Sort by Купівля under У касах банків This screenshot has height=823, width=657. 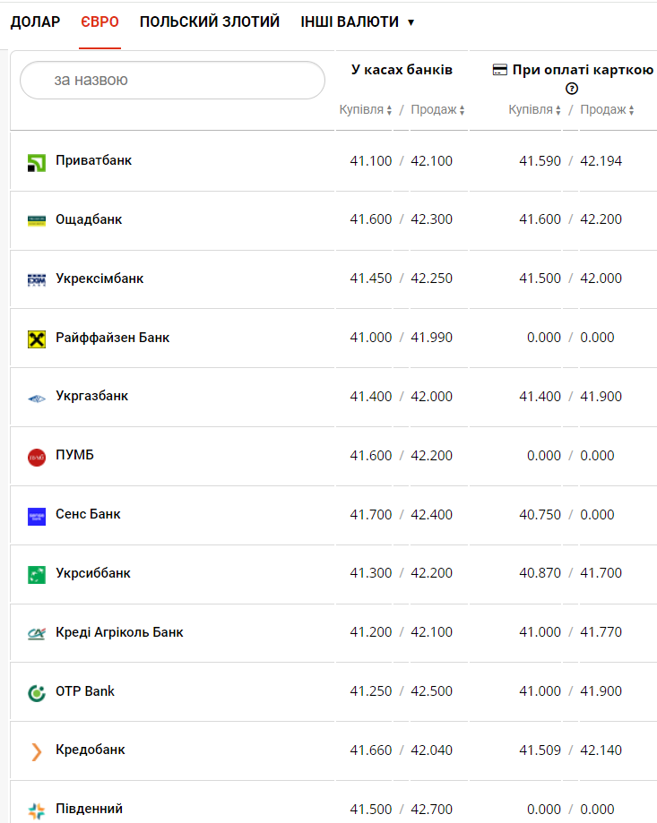[x=366, y=109]
